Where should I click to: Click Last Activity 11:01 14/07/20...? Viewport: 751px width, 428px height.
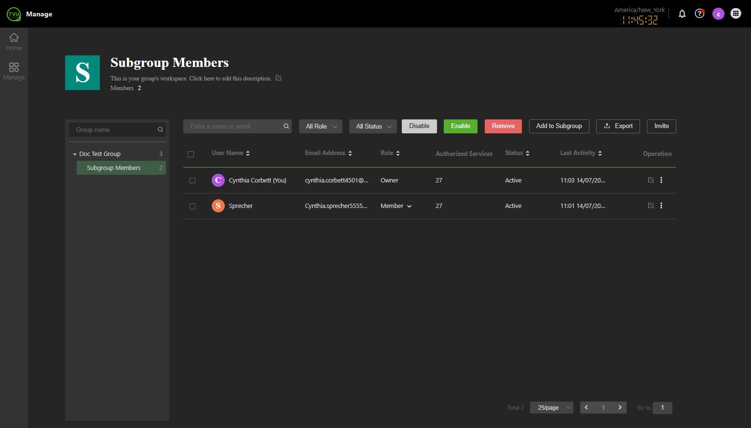pyautogui.click(x=583, y=206)
